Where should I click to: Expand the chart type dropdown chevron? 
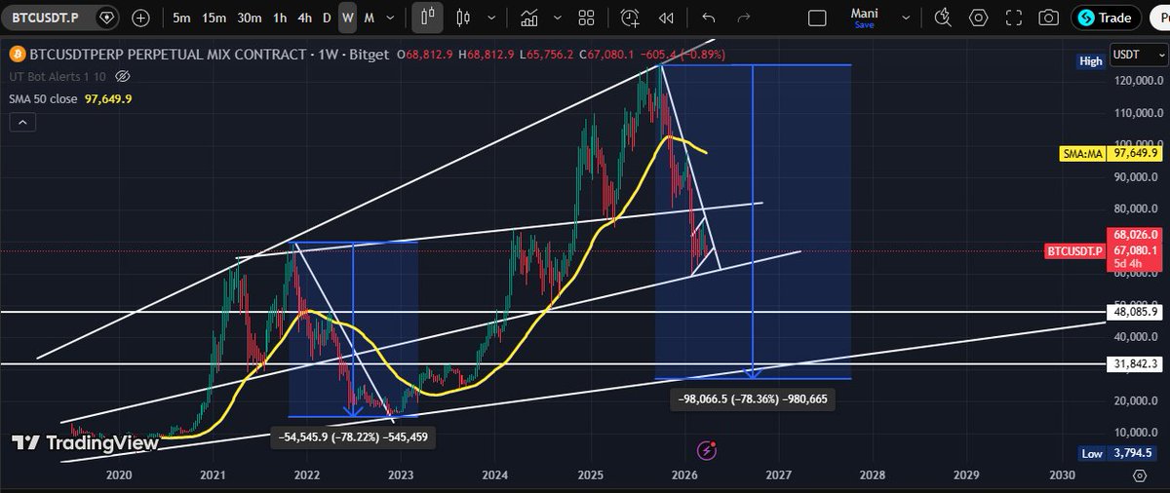pos(489,18)
